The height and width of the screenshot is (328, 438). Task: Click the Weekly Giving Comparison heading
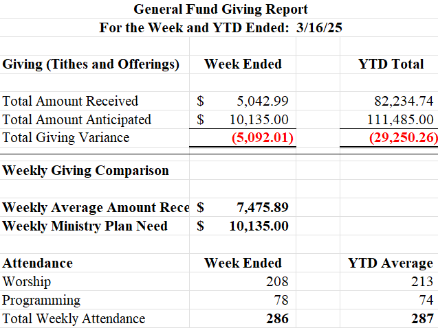[x=86, y=170]
